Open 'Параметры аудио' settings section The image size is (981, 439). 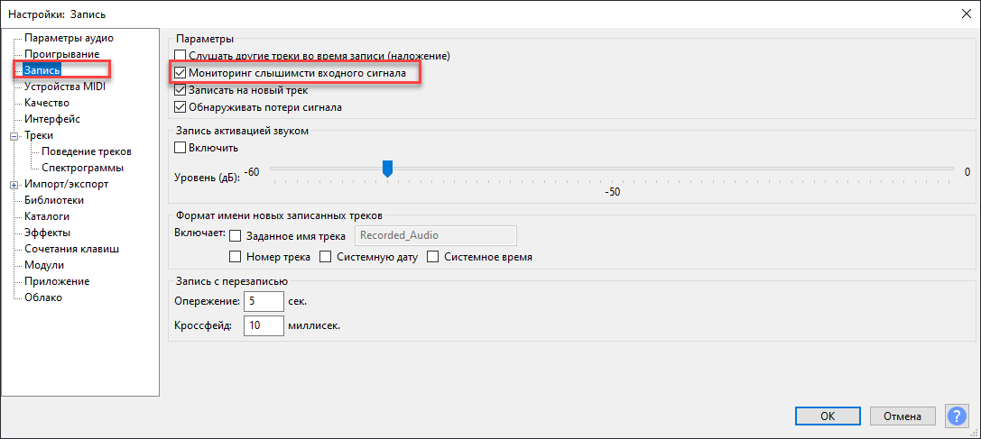pyautogui.click(x=69, y=38)
